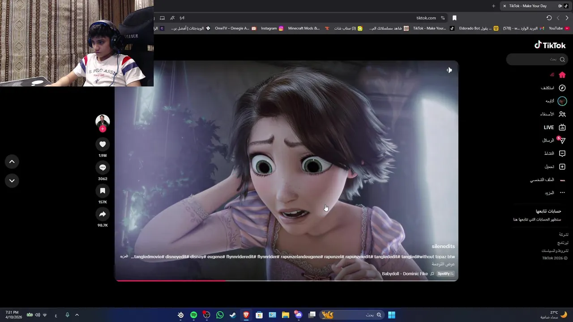Click the microphone tray icon
The width and height of the screenshot is (573, 322).
pos(67,315)
